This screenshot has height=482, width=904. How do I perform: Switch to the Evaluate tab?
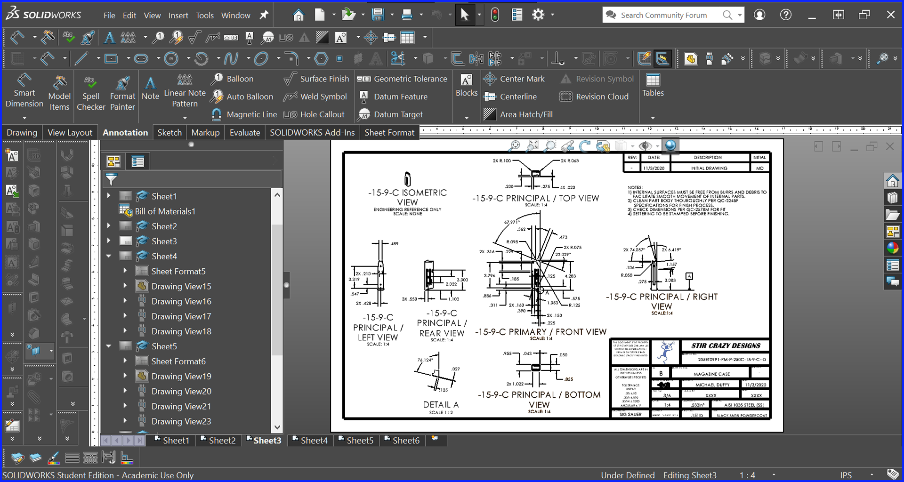pos(244,133)
